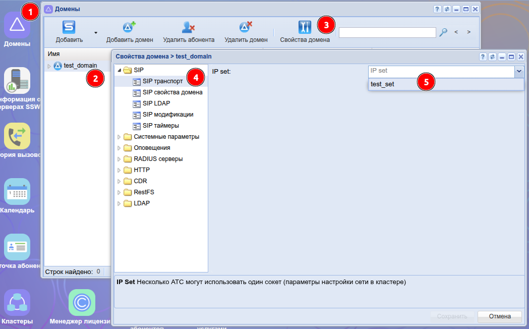Open the Менеджер лицензий desktop icon
This screenshot has width=529, height=329.
(x=82, y=302)
